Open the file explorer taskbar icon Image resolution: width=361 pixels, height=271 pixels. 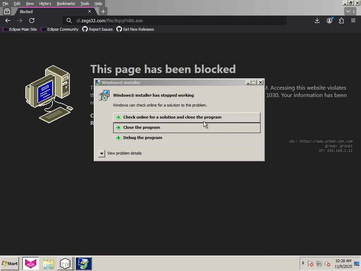pyautogui.click(x=48, y=263)
